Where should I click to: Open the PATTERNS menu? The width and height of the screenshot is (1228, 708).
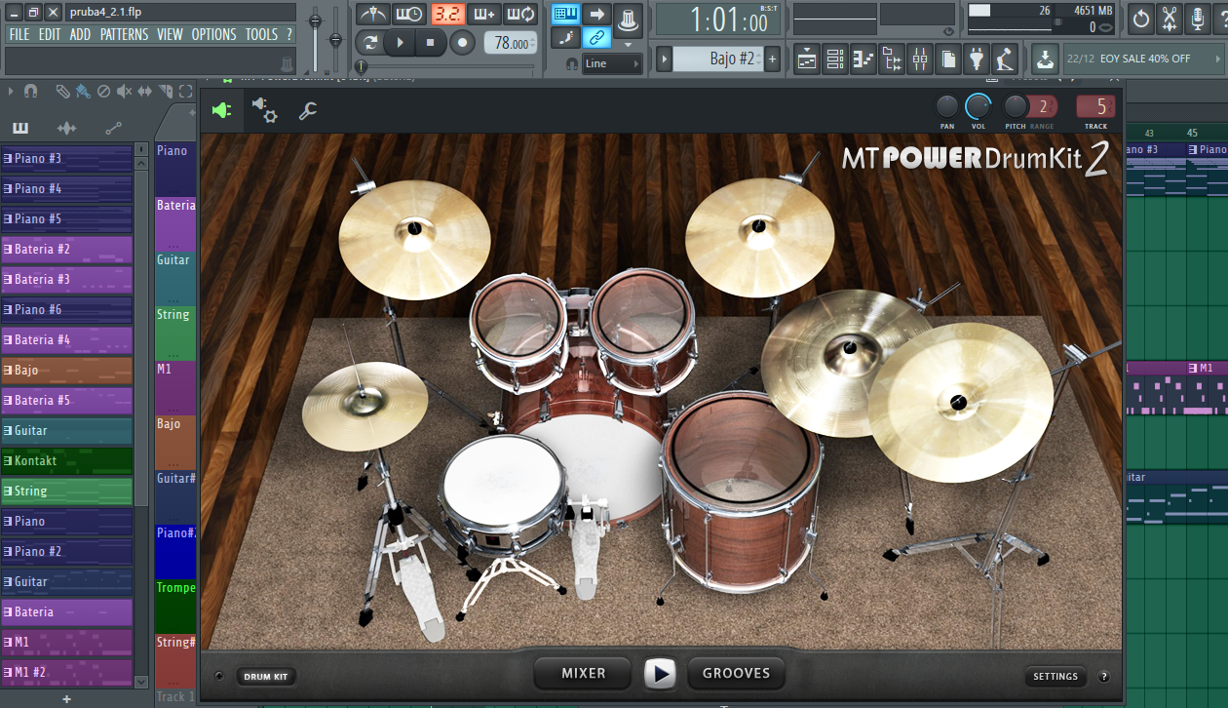pyautogui.click(x=124, y=34)
